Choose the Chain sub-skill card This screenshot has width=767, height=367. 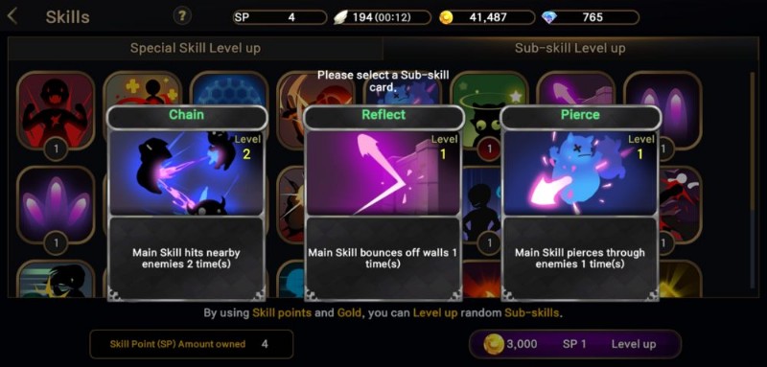point(187,203)
